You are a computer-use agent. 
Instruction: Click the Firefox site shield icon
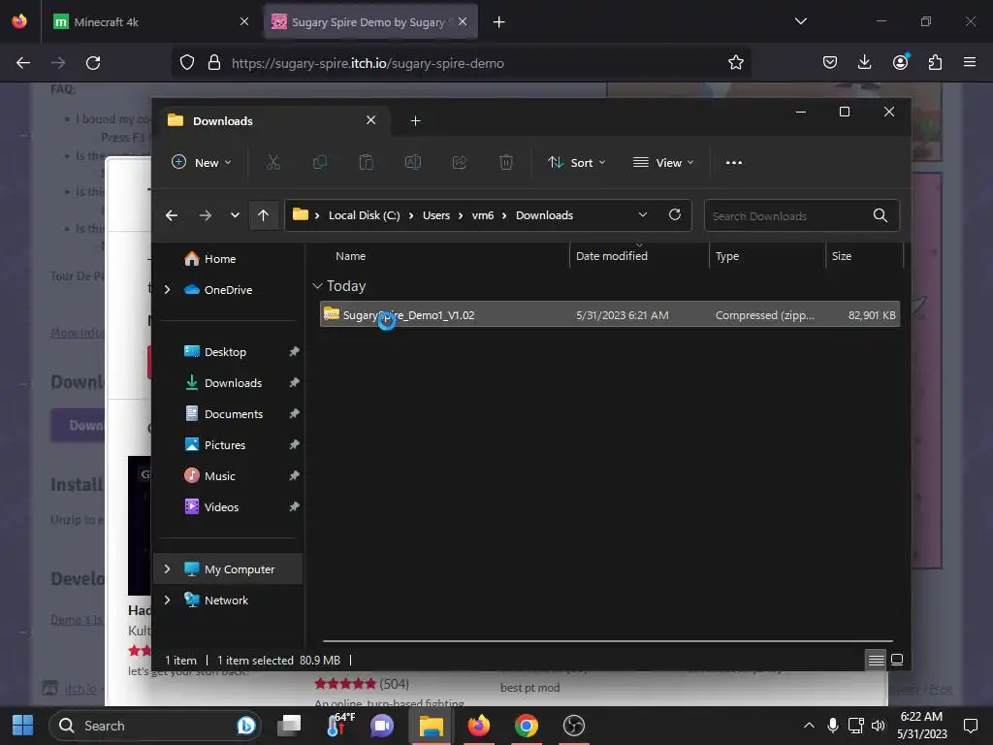187,63
